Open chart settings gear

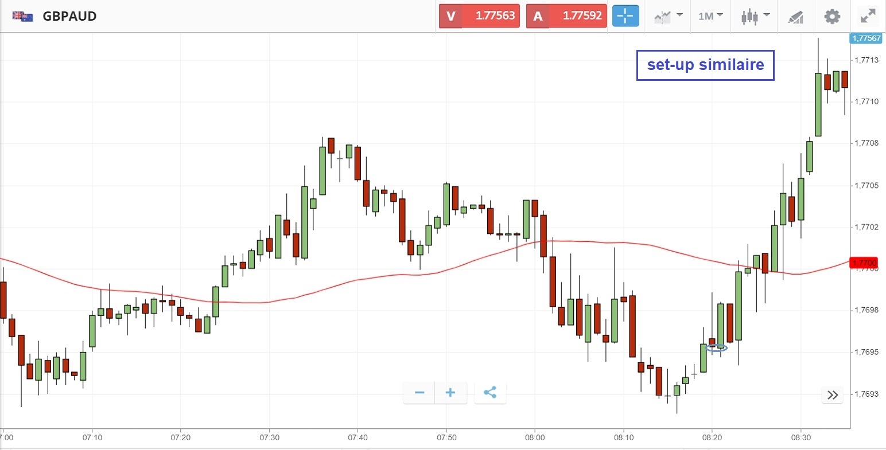pyautogui.click(x=832, y=16)
